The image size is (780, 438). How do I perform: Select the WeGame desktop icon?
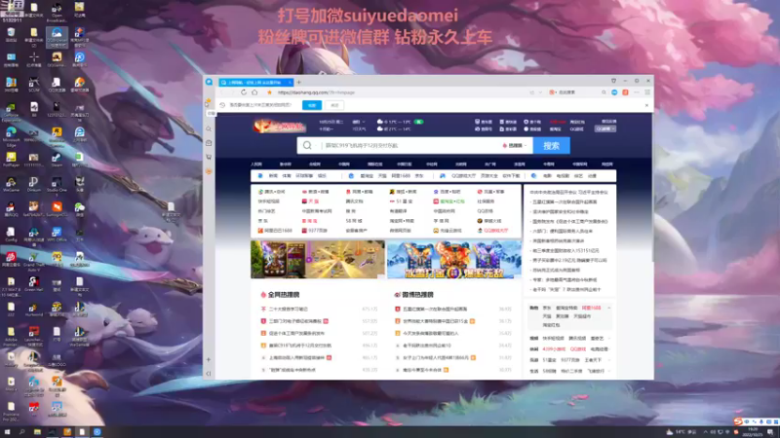pyautogui.click(x=11, y=185)
